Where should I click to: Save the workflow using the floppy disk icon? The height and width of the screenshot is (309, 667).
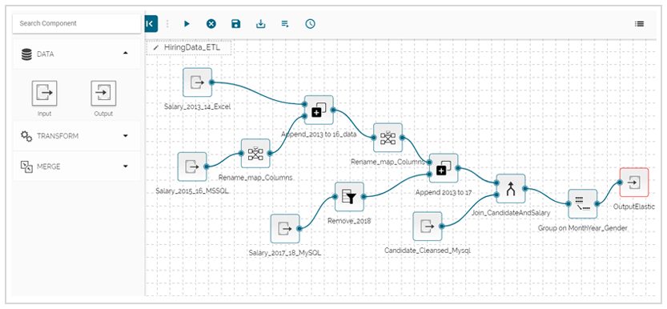(x=235, y=24)
